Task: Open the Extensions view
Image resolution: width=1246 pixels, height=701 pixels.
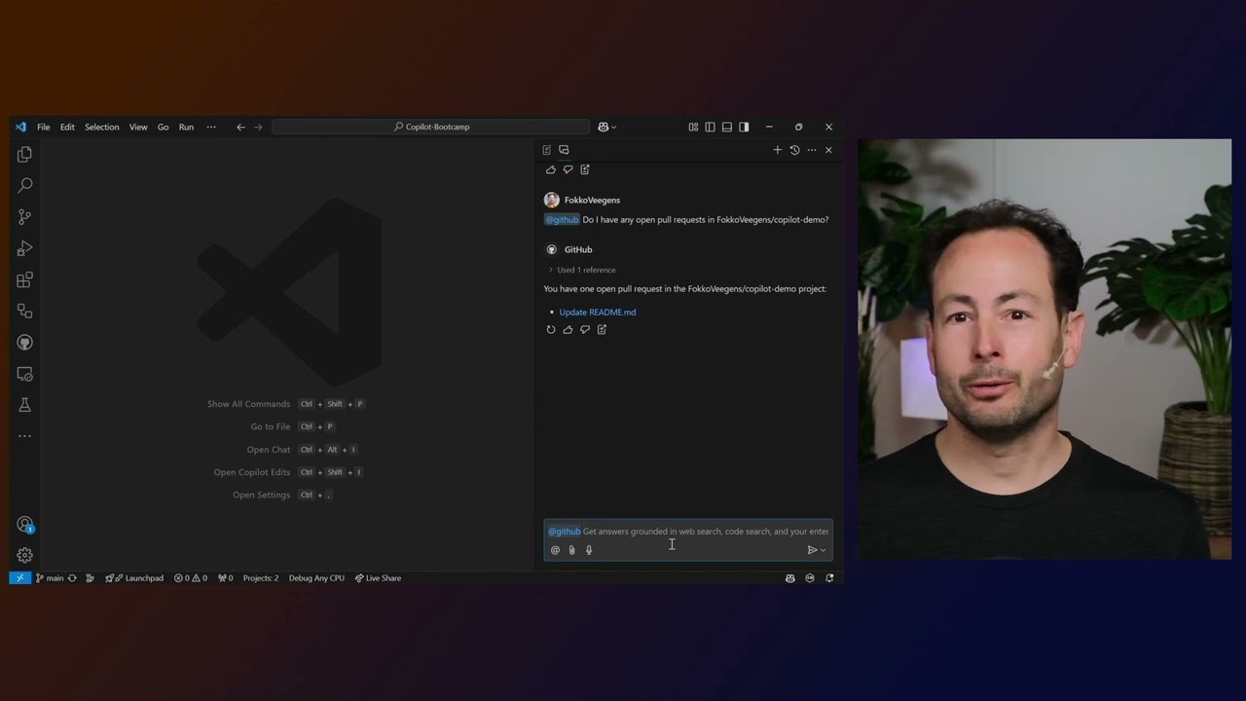Action: coord(24,279)
